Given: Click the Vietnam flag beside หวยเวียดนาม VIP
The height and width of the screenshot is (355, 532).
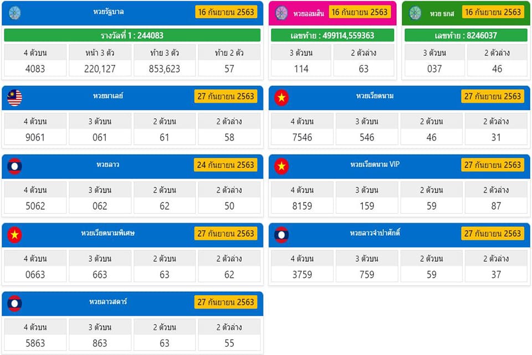Looking at the screenshot, I should (282, 166).
